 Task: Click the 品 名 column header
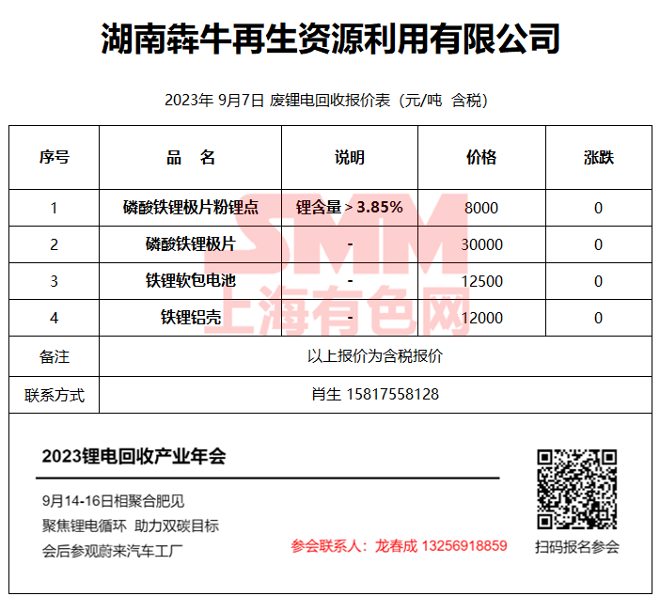coord(190,157)
